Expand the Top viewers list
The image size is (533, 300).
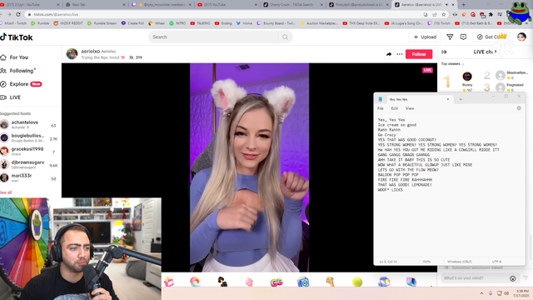point(452,64)
